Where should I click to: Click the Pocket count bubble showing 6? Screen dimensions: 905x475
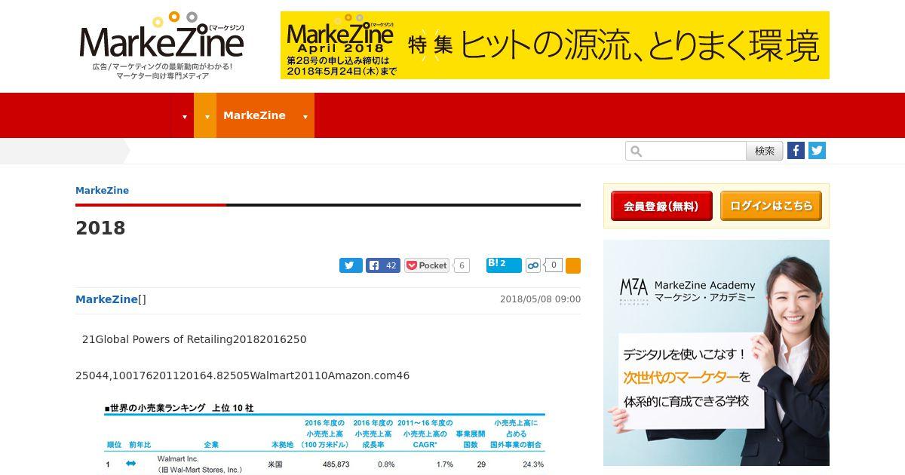(x=462, y=265)
